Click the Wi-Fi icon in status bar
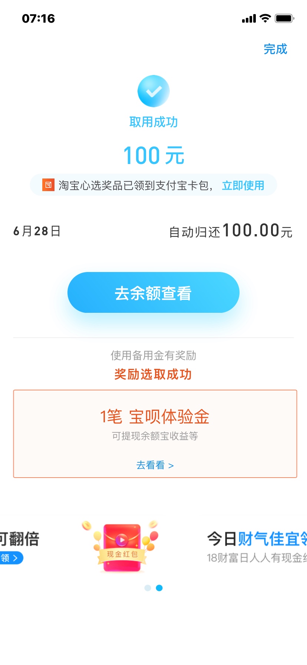 [265, 18]
